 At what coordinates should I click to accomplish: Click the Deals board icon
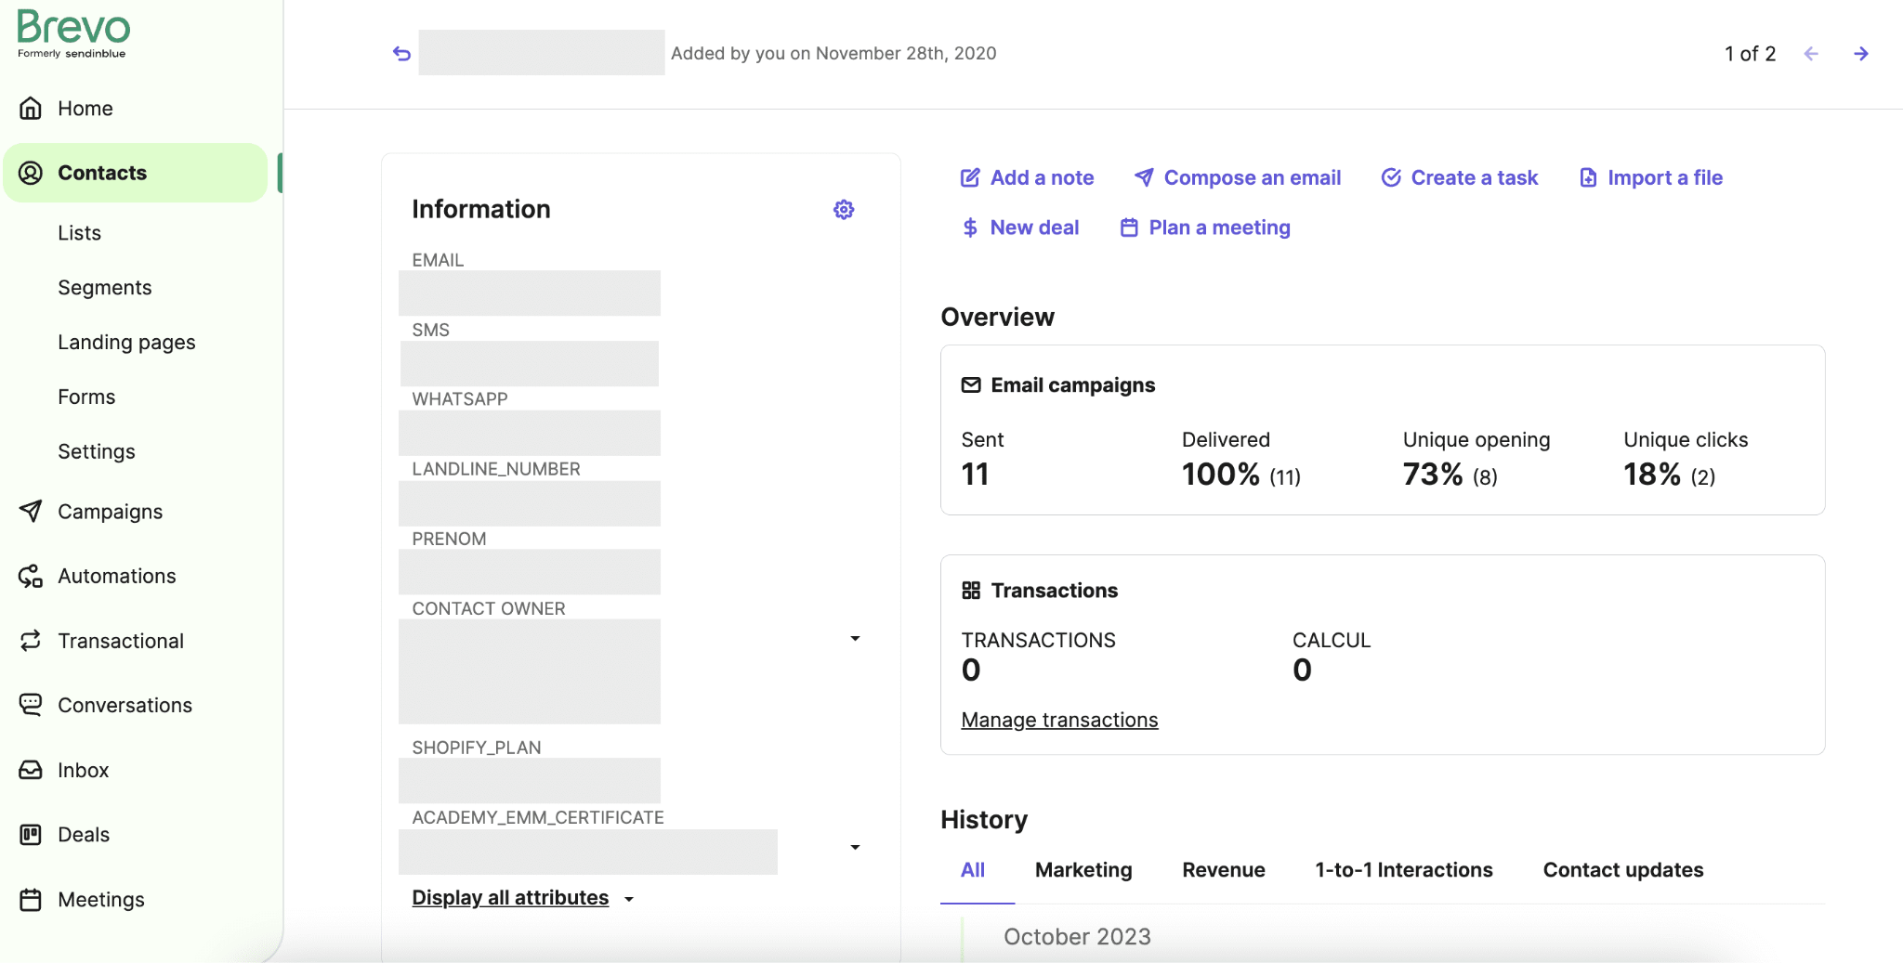[x=31, y=835]
